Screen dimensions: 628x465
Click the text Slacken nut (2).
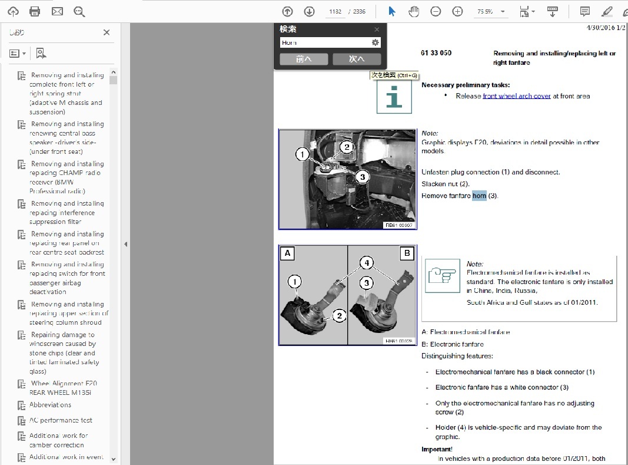pyautogui.click(x=446, y=184)
